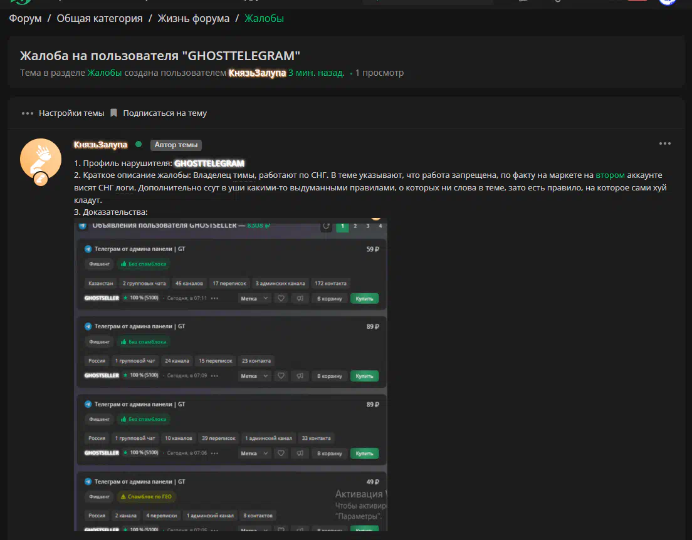This screenshot has width=692, height=540.
Task: Click Купить on the 07:09 listing
Action: [364, 376]
